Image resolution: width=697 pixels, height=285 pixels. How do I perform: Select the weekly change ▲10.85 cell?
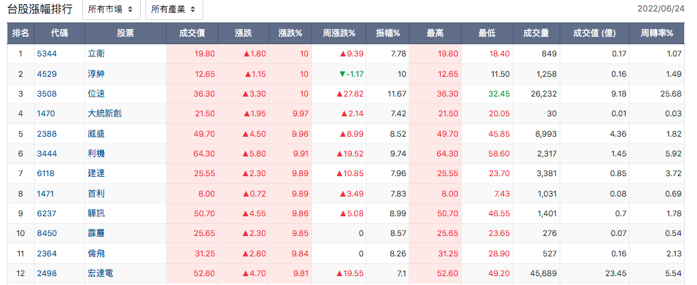339,174
